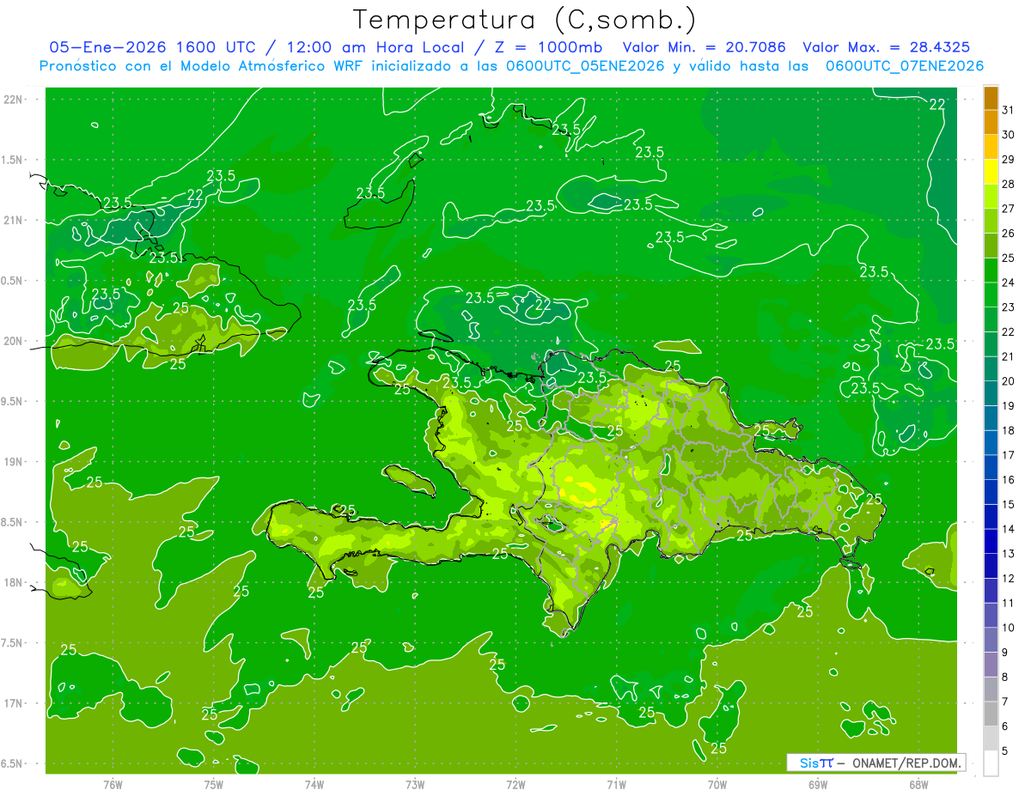Click the legend value '8'
The height and width of the screenshot is (796, 1031).
coord(1005,678)
